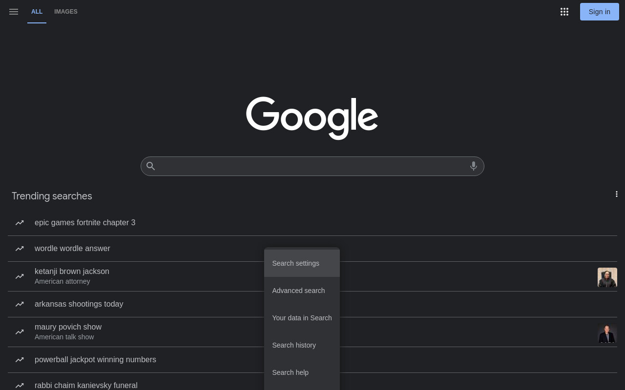Click the Google logo

[x=312, y=118]
